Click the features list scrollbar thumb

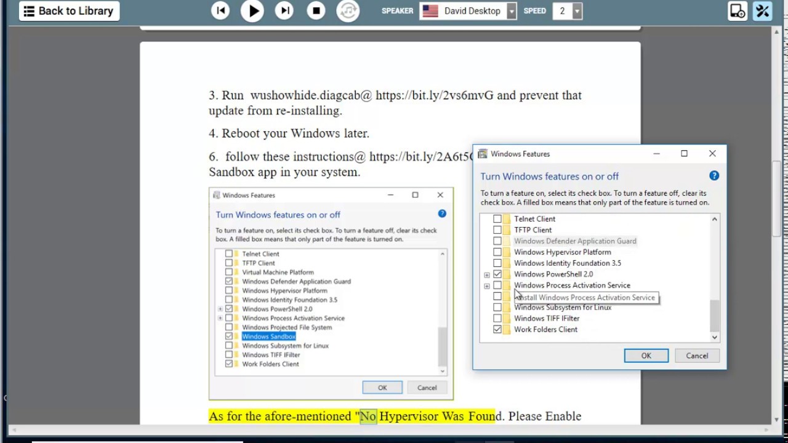714,316
